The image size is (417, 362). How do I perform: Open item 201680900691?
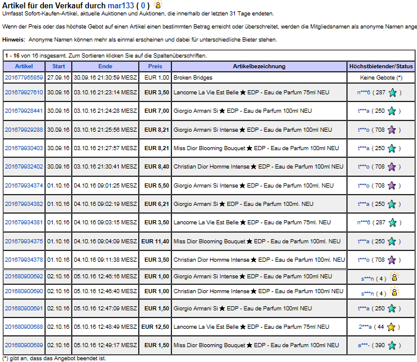[x=24, y=308]
